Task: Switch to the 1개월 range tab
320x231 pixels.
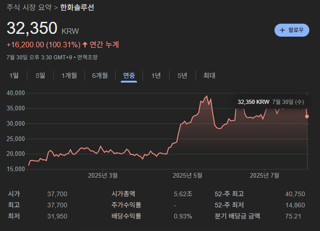Action: coord(69,76)
